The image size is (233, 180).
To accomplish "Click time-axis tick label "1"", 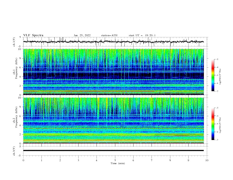I will (41, 160).
